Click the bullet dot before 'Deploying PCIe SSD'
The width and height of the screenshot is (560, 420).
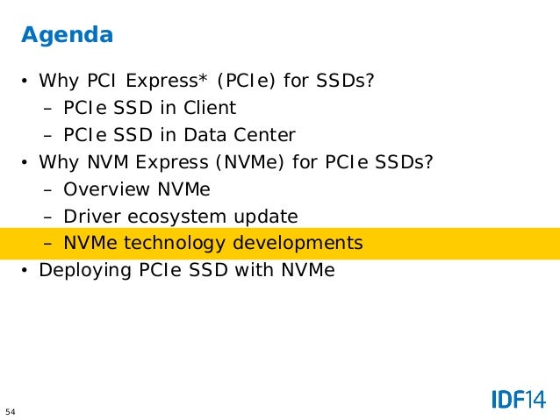[x=25, y=270]
